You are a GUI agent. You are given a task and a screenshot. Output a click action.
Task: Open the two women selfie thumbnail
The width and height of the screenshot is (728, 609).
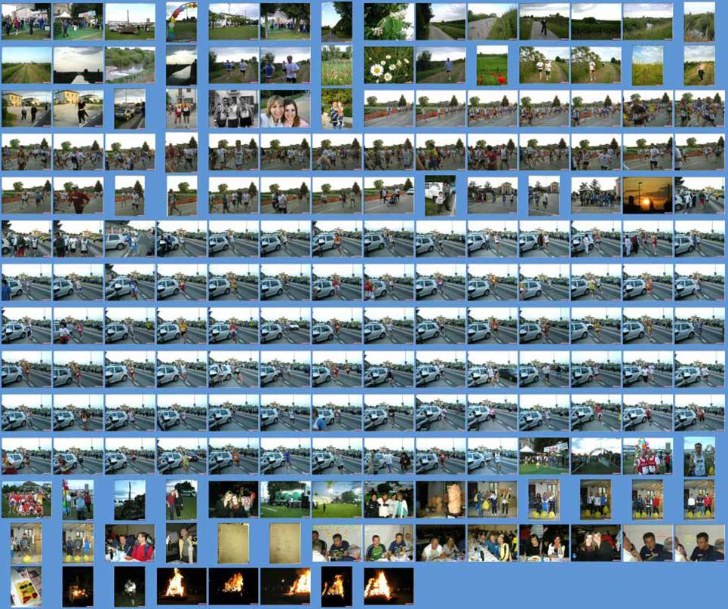click(285, 109)
